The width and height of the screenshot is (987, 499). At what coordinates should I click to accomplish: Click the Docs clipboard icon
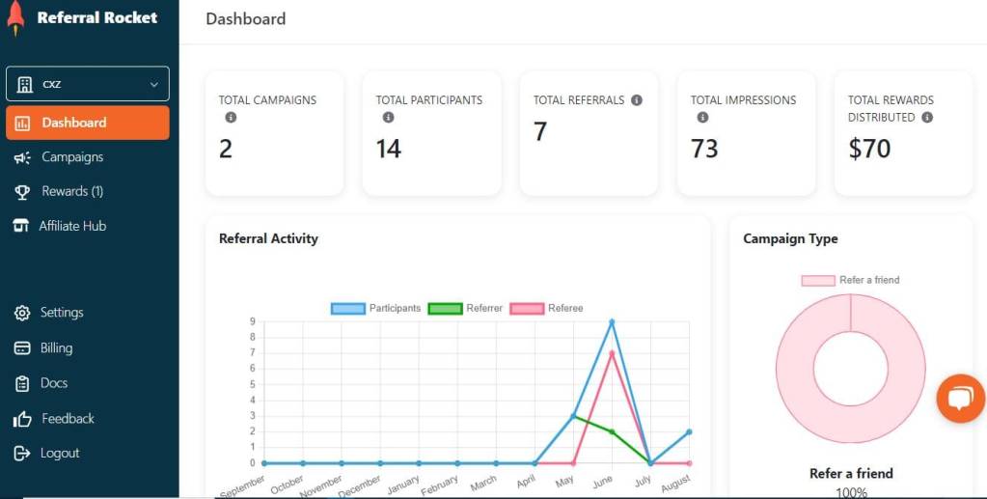[x=22, y=383]
